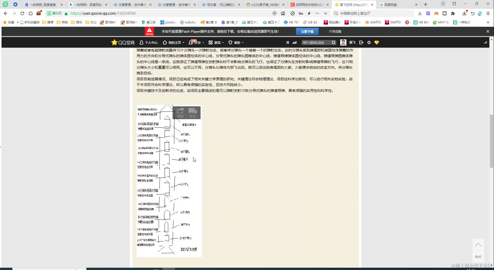Screen dimensions: 494x270
Task: Open the browser hamburger menu
Action: 488,13
